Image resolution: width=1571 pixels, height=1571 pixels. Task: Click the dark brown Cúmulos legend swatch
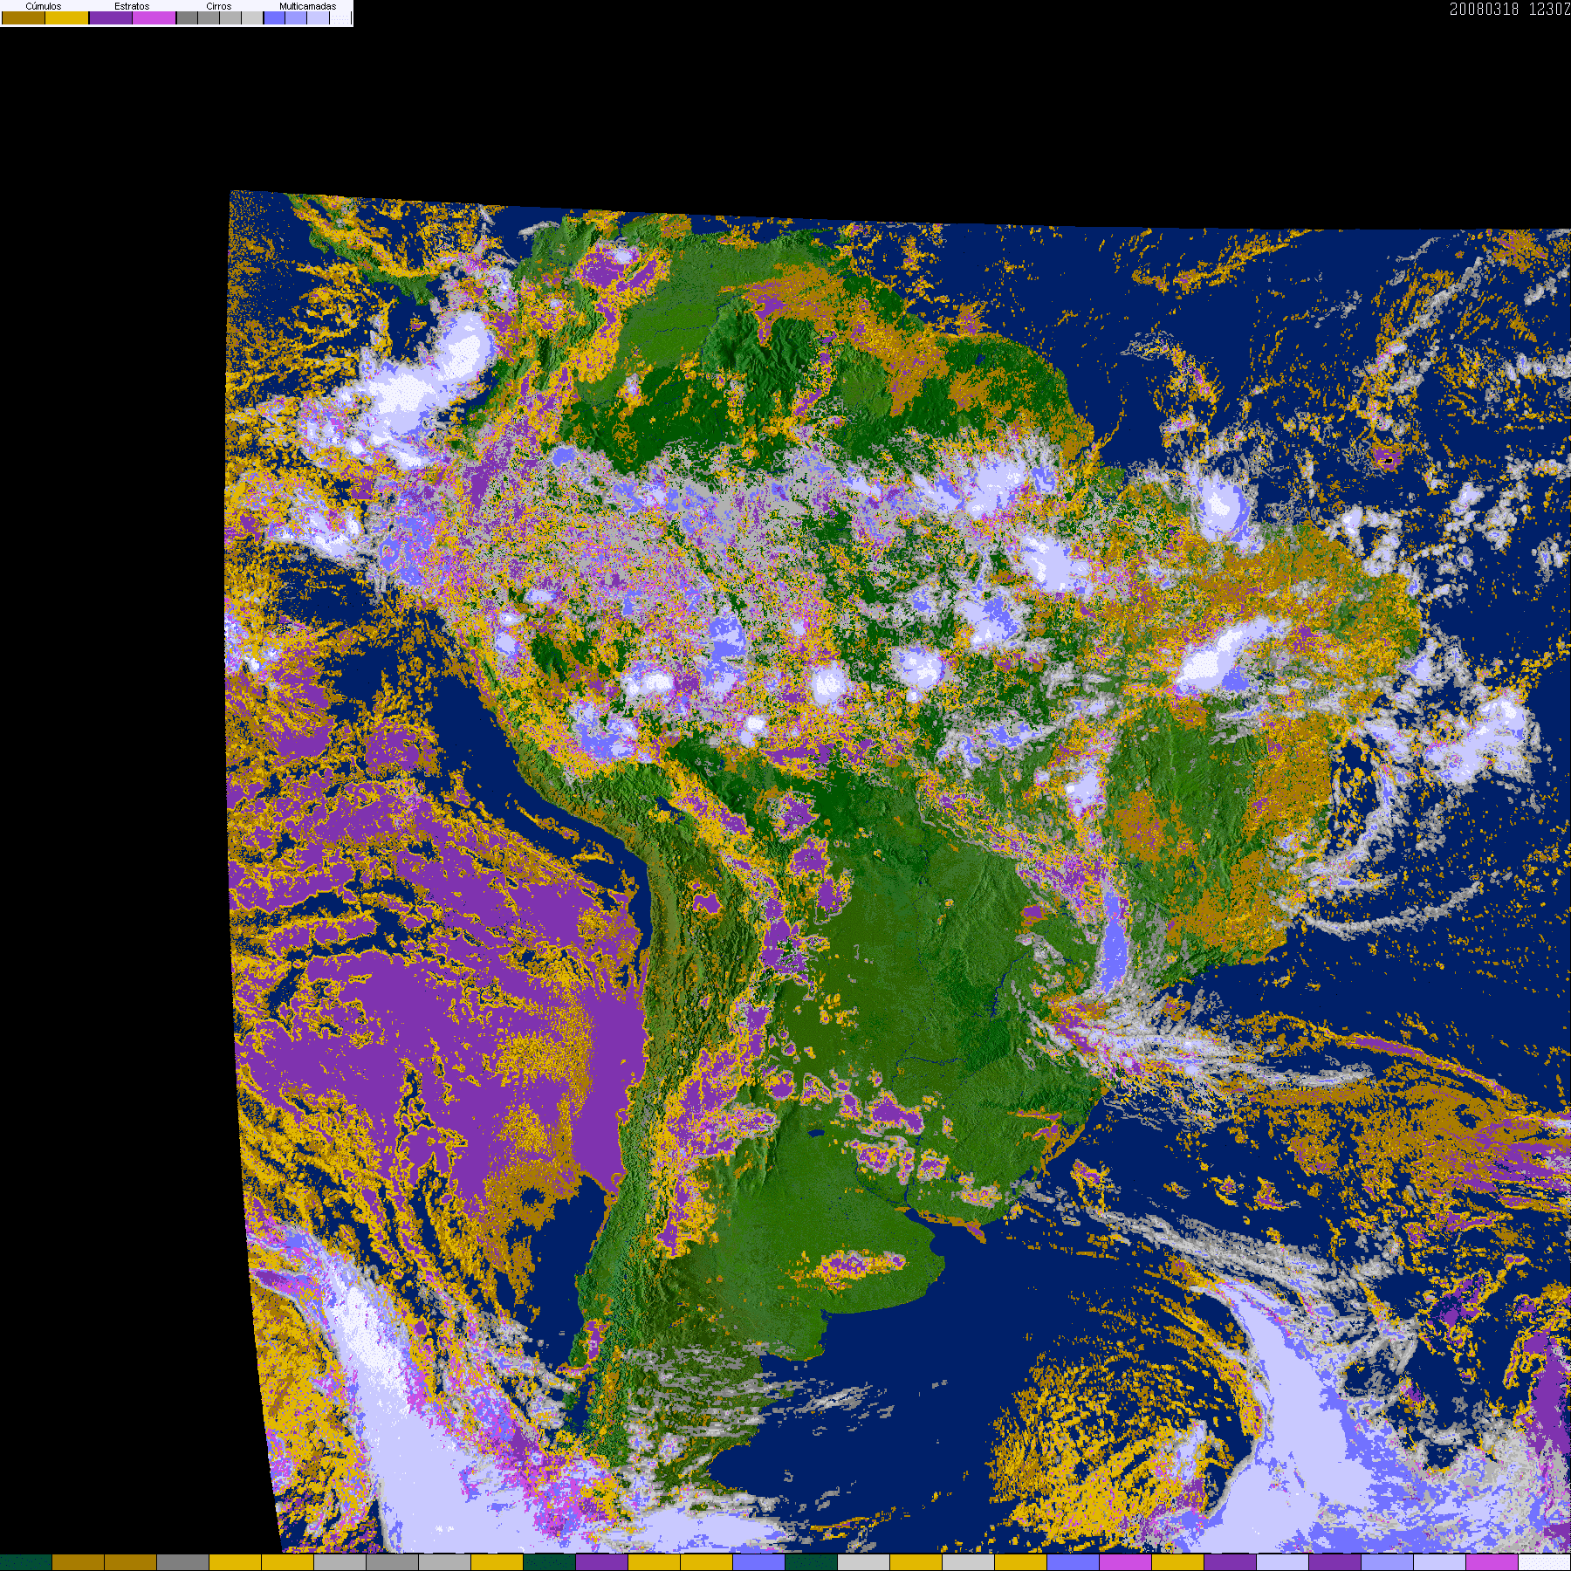click(x=24, y=17)
